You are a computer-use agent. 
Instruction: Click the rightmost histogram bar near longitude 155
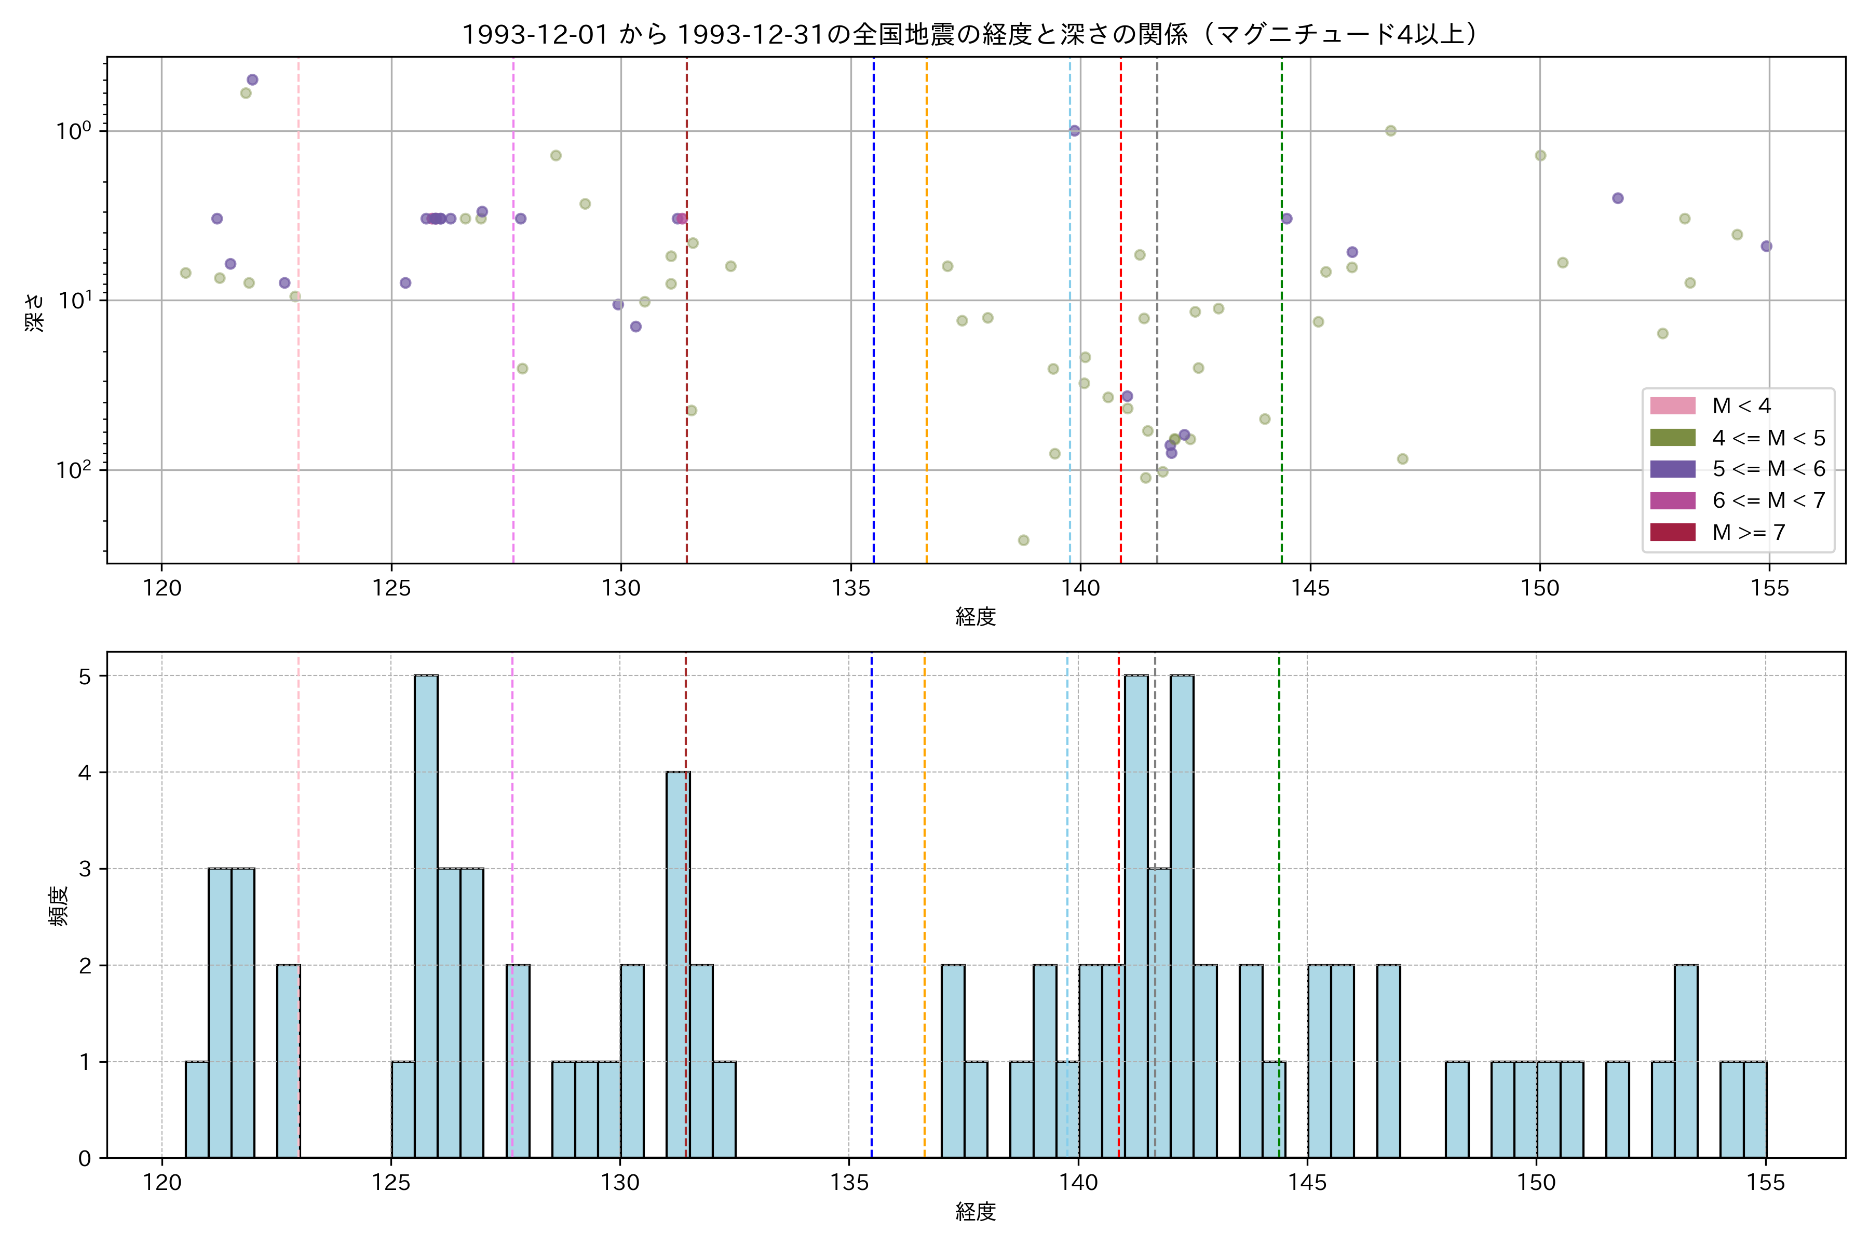tap(1755, 1109)
